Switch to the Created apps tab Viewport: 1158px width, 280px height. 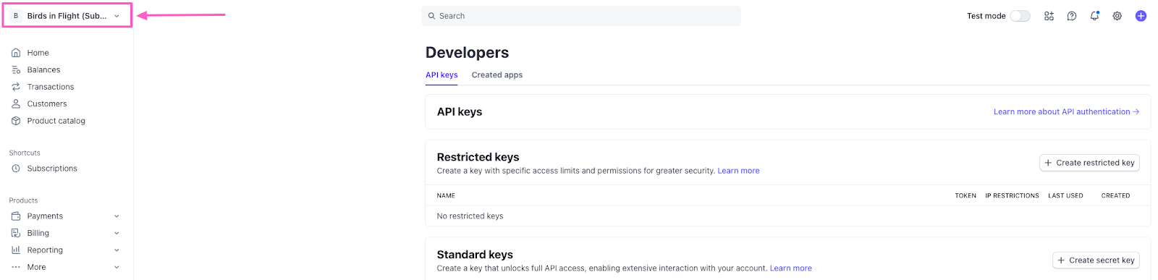click(497, 75)
